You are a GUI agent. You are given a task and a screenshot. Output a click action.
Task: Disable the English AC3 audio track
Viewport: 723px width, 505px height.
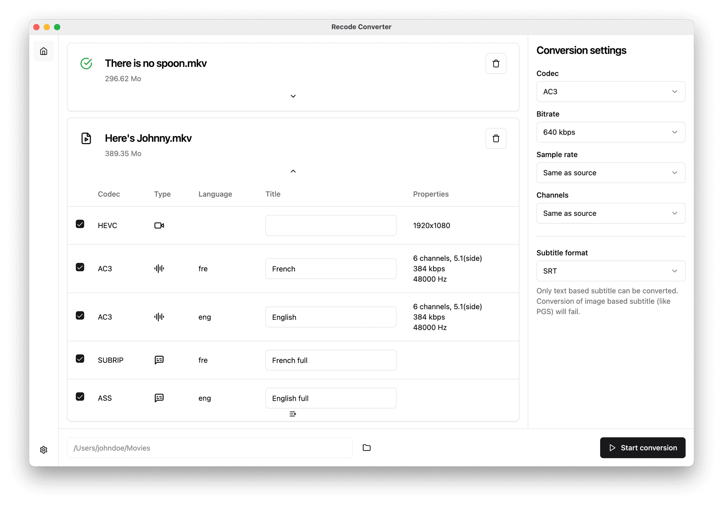coord(80,316)
